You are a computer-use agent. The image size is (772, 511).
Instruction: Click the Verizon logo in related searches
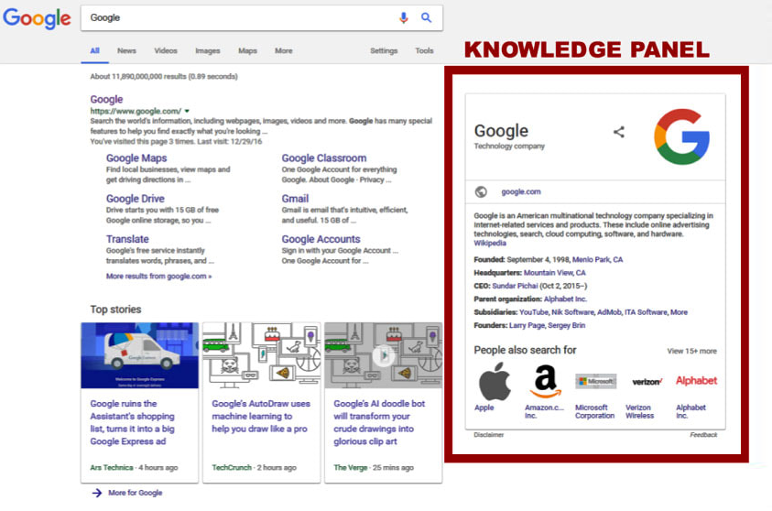647,381
